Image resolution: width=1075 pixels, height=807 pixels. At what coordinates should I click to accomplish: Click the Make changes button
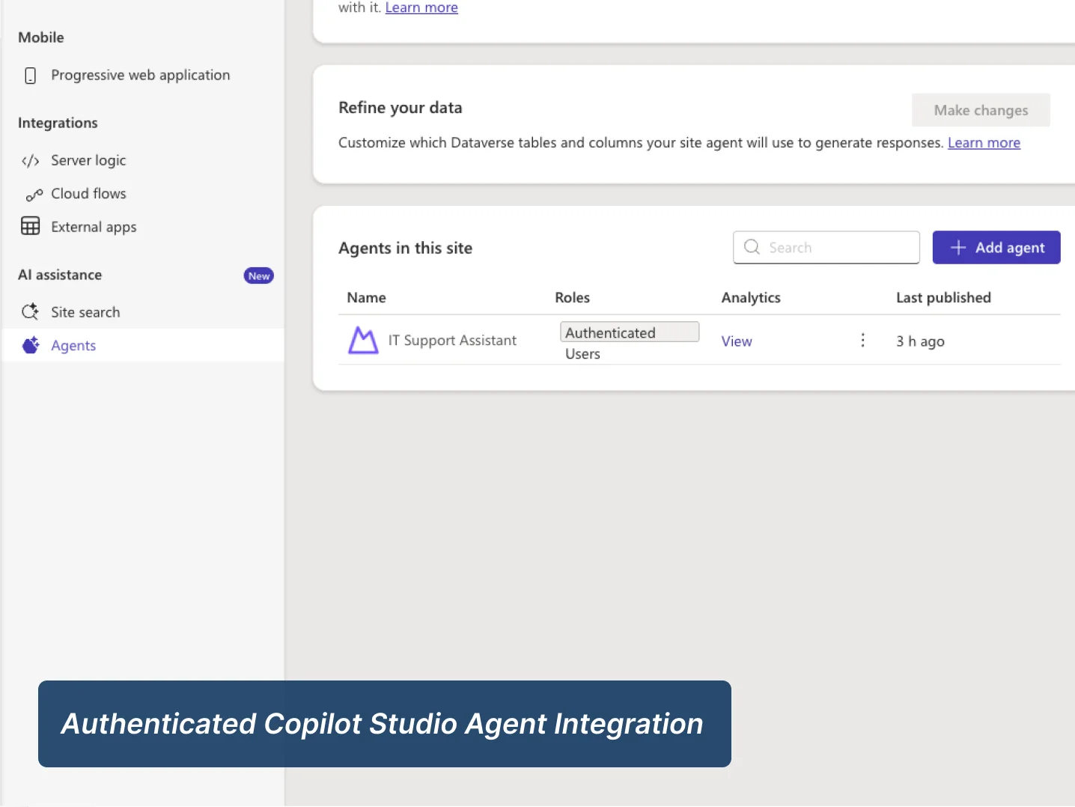(x=981, y=110)
